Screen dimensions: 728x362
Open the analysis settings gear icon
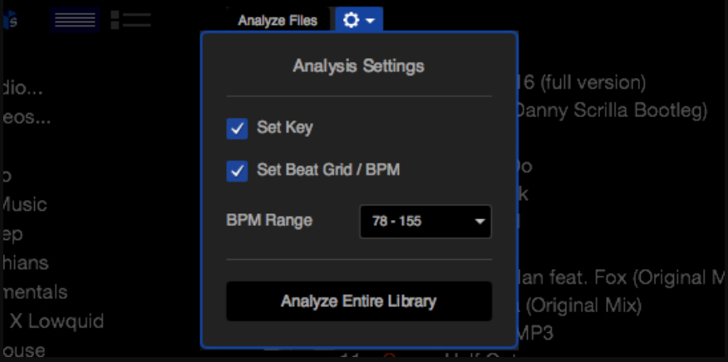click(x=351, y=21)
